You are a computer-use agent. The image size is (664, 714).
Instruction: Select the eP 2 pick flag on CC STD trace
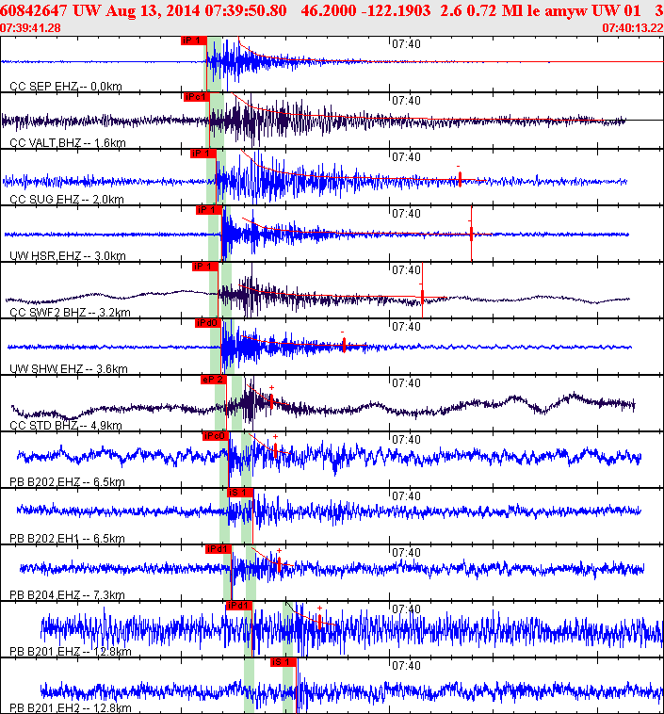pyautogui.click(x=214, y=380)
